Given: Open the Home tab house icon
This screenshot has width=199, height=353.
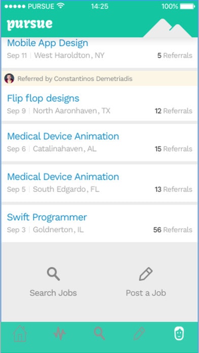Looking at the screenshot, I should 20,333.
